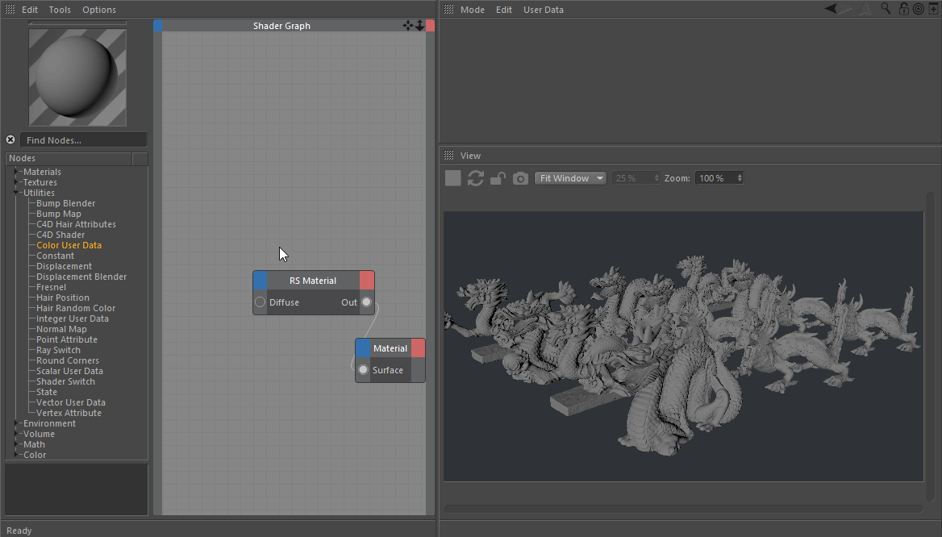Click the Diffuse input port
The image size is (942, 537).
[260, 302]
